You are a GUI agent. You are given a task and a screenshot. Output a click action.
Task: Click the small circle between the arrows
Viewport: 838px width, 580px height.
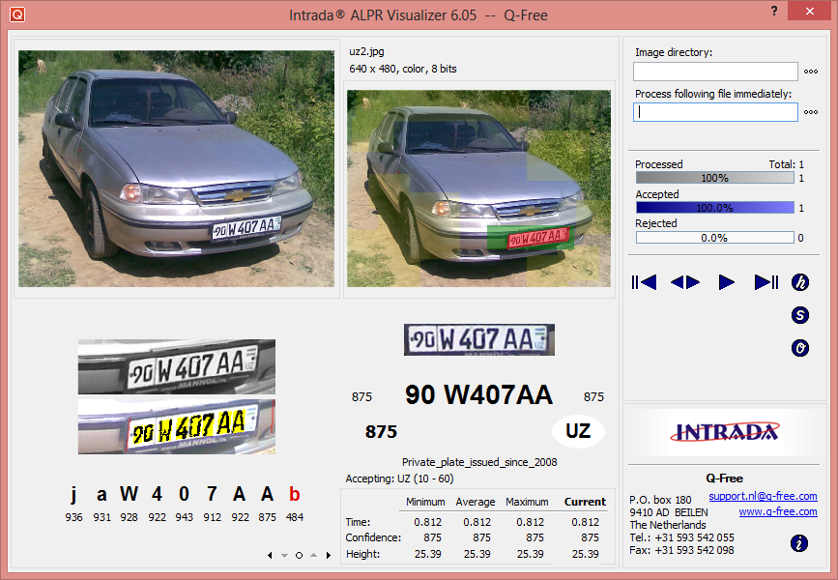click(299, 556)
